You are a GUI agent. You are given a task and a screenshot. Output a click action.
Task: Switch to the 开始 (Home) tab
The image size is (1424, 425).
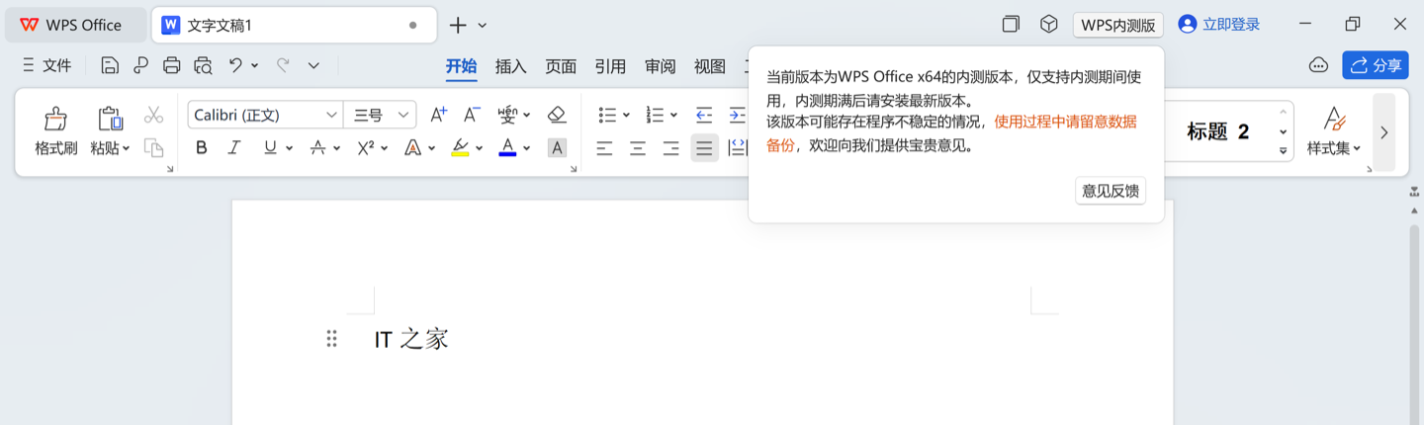tap(461, 66)
